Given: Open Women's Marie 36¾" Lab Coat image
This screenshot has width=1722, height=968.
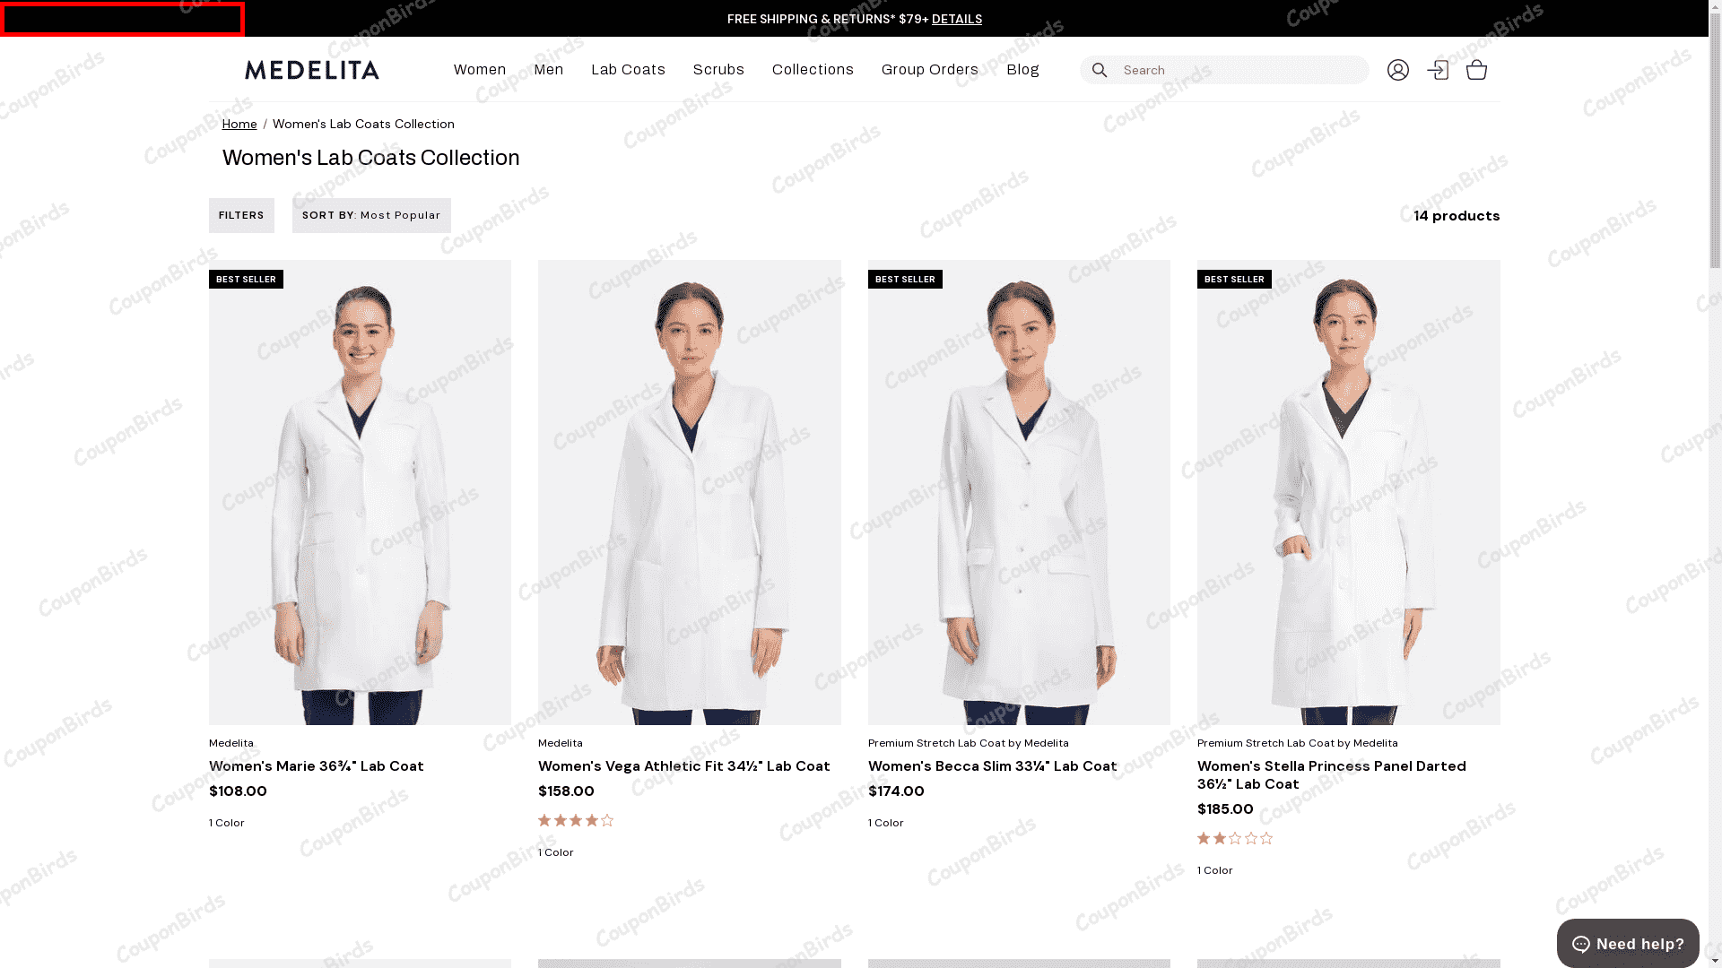Looking at the screenshot, I should click(360, 492).
